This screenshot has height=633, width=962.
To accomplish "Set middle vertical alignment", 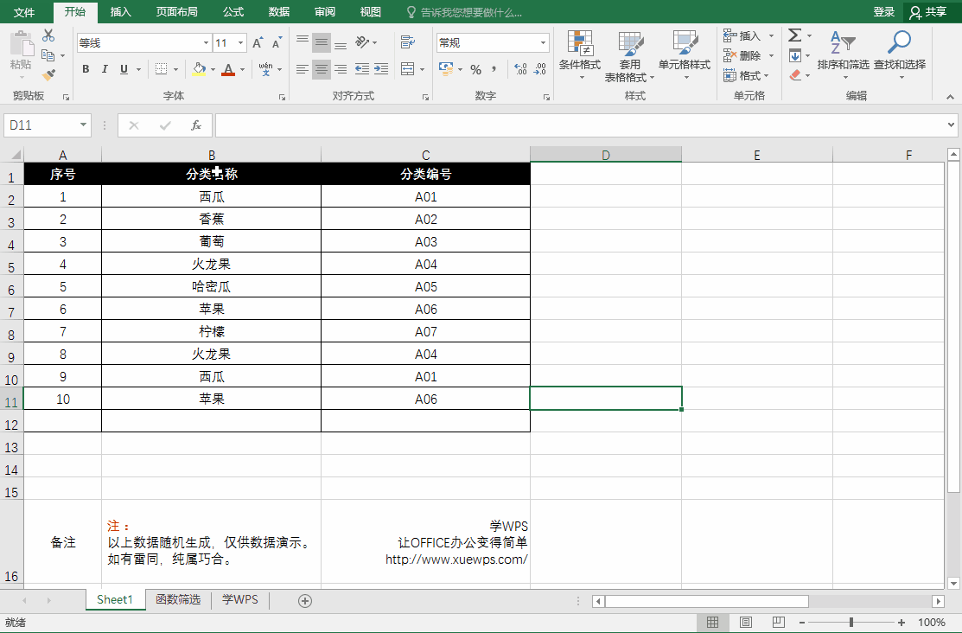I will pos(322,42).
